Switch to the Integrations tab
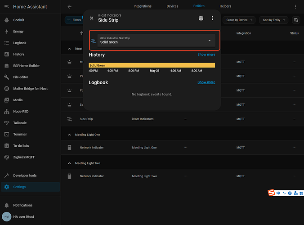This screenshot has width=304, height=225. (143, 6)
